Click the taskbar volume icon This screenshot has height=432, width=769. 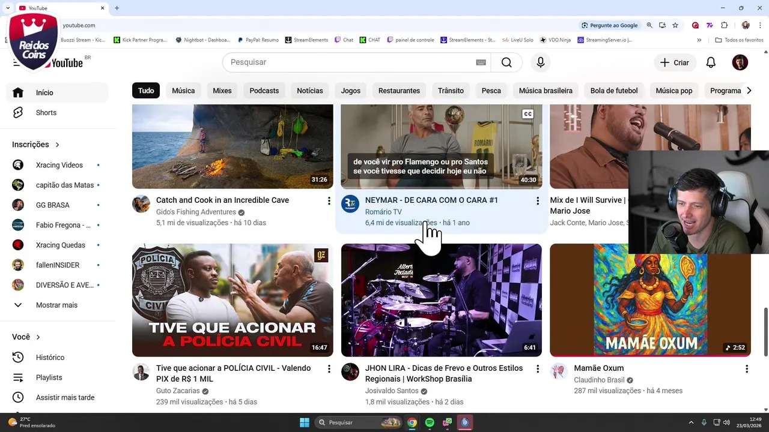726,422
